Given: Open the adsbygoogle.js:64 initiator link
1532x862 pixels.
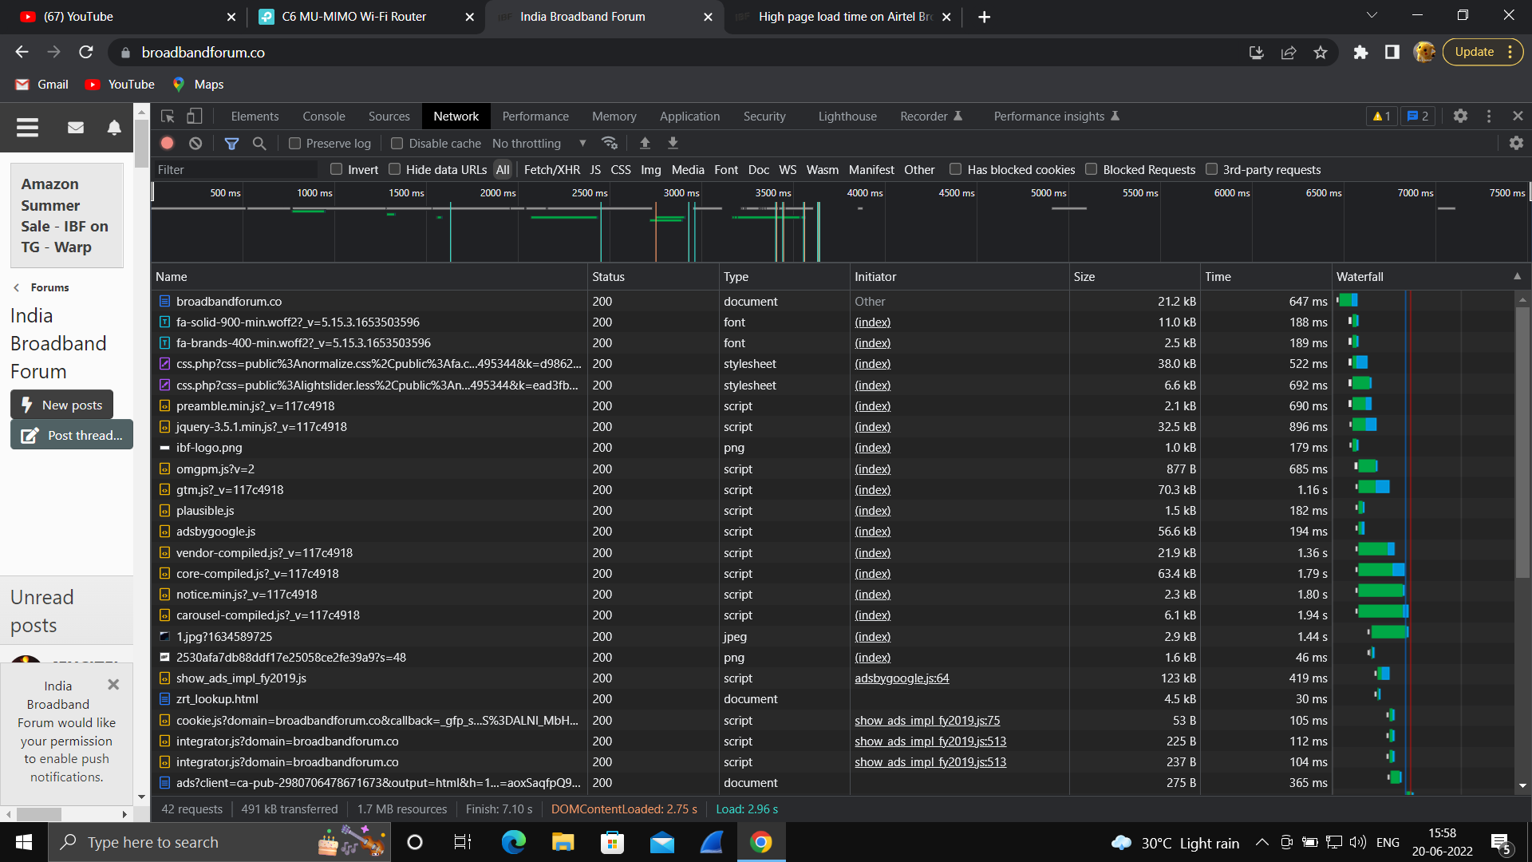Looking at the screenshot, I should point(902,678).
